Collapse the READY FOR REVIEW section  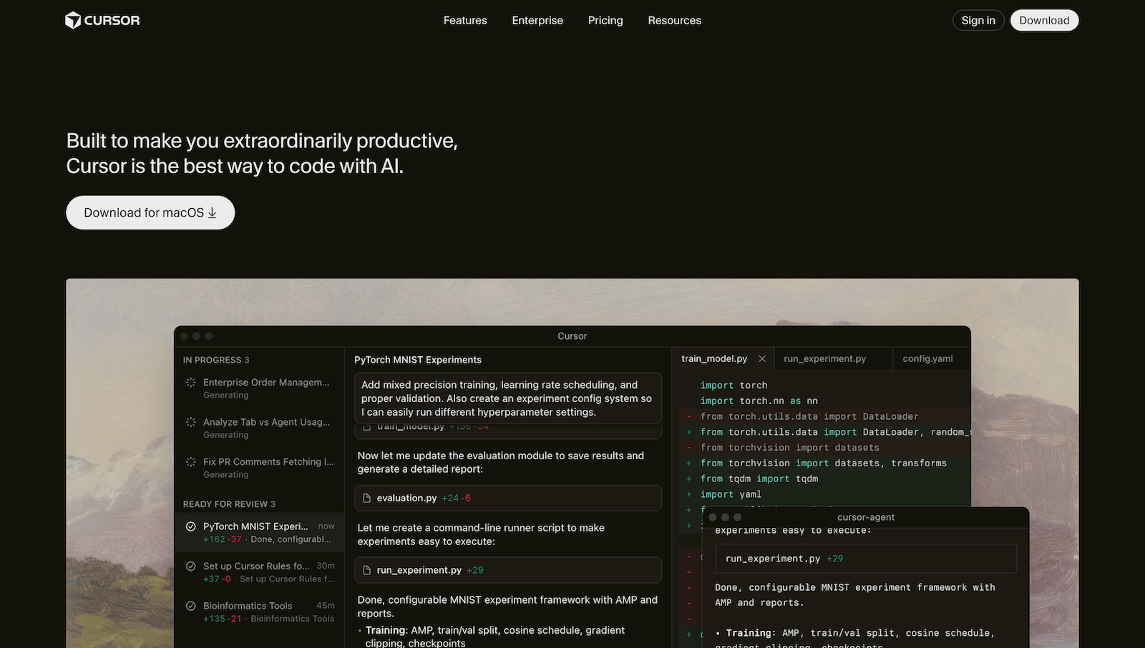[x=228, y=504]
